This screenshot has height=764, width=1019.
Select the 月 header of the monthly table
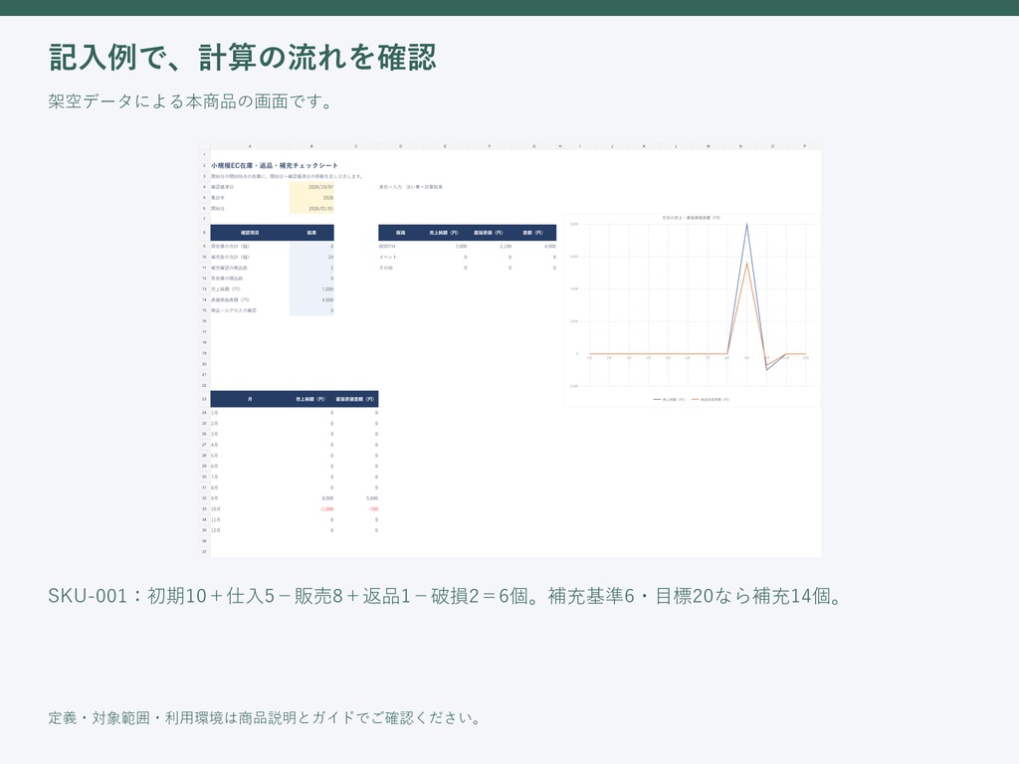(x=250, y=399)
